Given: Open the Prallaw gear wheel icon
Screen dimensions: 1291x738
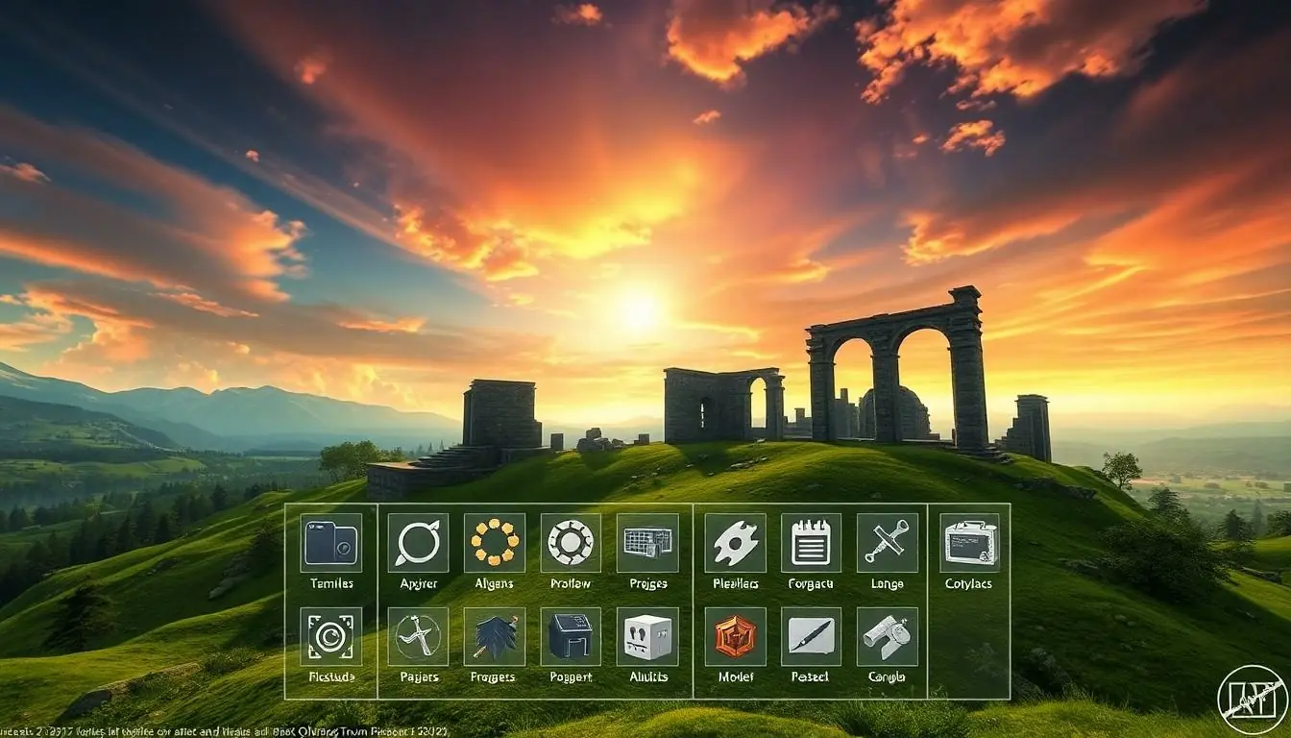Looking at the screenshot, I should click(x=571, y=543).
